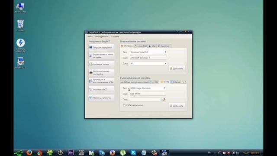Open After Effects from the taskbar

[x=71, y=153]
